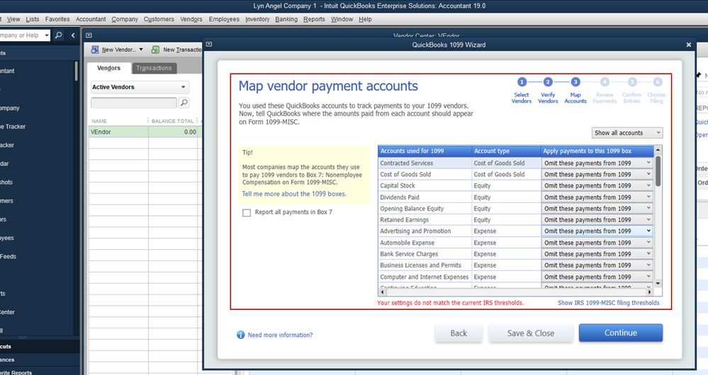The image size is (708, 375).
Task: Click the vendor search input field
Action: (134, 103)
